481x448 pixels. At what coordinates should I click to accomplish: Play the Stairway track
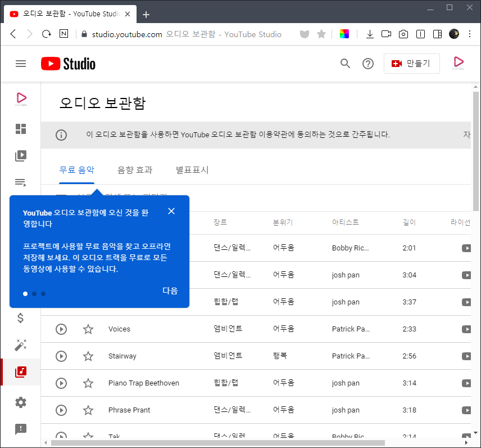tap(61, 356)
